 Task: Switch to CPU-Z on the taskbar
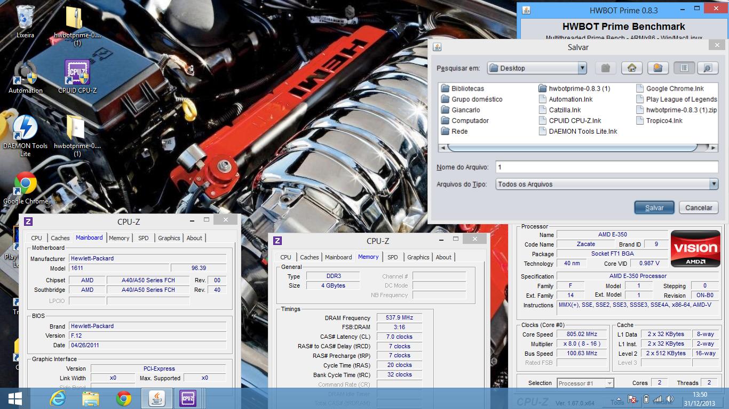point(187,398)
